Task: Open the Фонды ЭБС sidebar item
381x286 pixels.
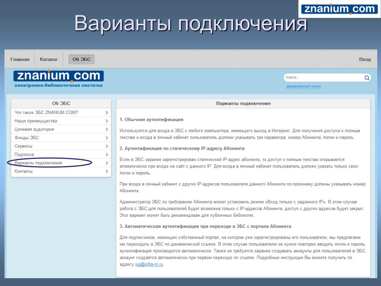Action: [61, 138]
